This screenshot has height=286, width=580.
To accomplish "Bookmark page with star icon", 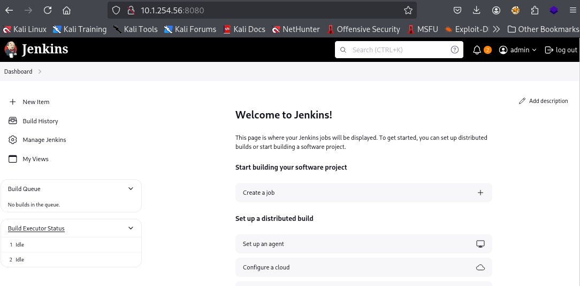I will click(408, 10).
